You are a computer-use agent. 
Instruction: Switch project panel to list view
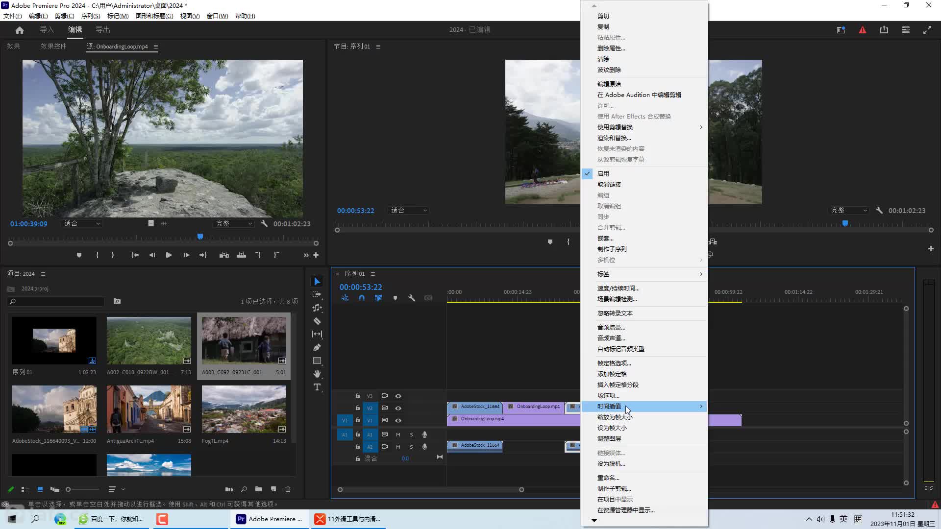point(25,489)
